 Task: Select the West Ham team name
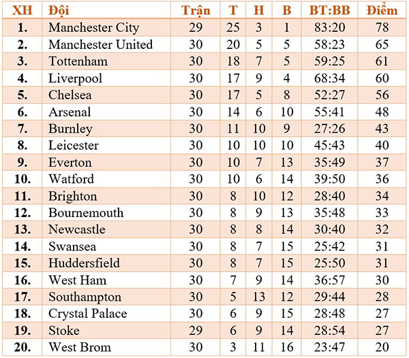click(78, 280)
